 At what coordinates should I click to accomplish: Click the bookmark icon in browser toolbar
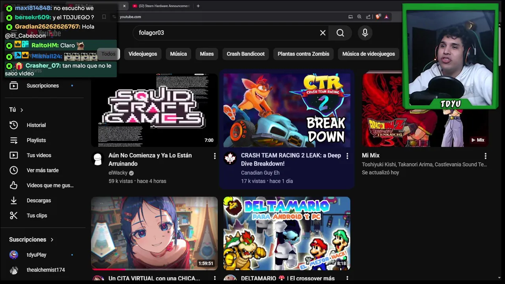[x=104, y=17]
